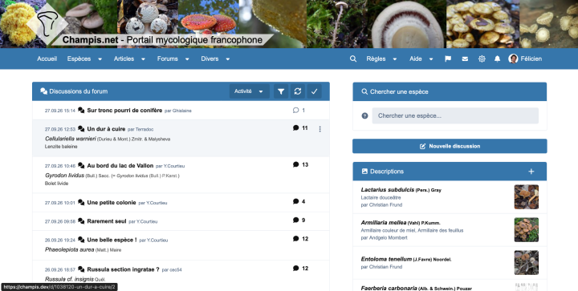Click the help question mark icon
The image size is (578, 291).
pyautogui.click(x=364, y=116)
